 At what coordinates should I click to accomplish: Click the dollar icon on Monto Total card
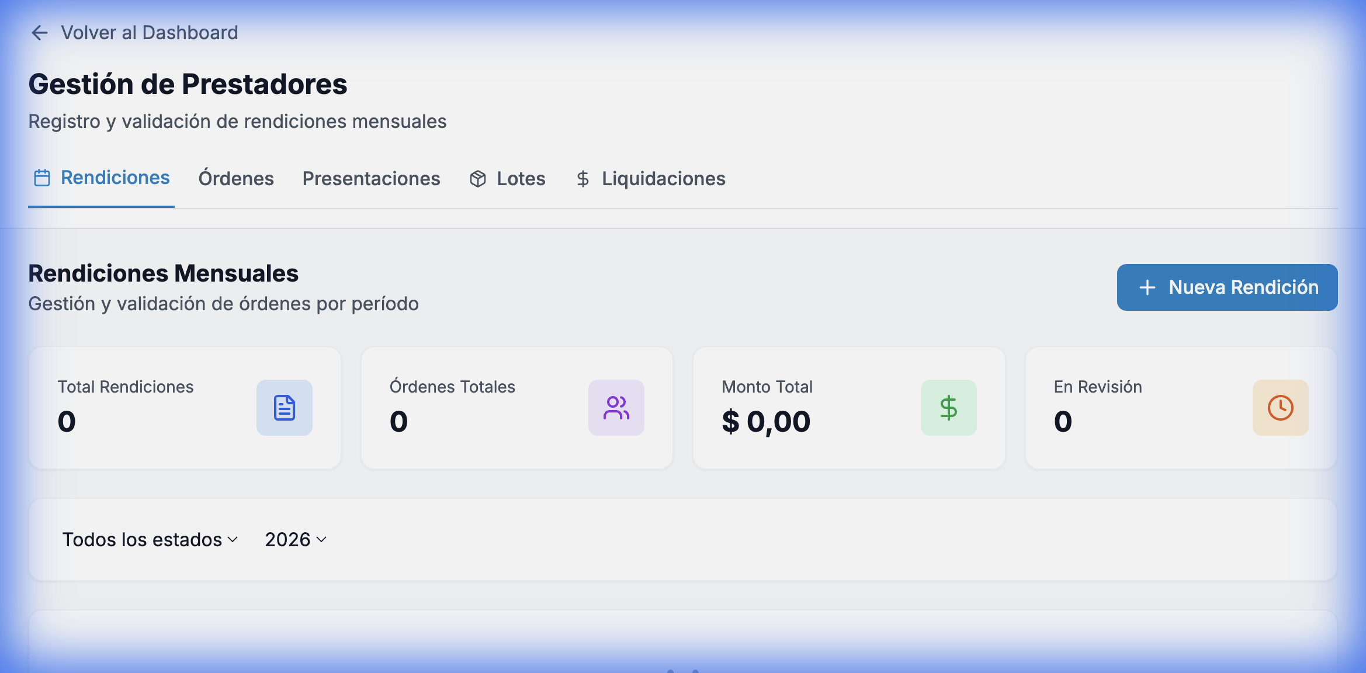948,408
